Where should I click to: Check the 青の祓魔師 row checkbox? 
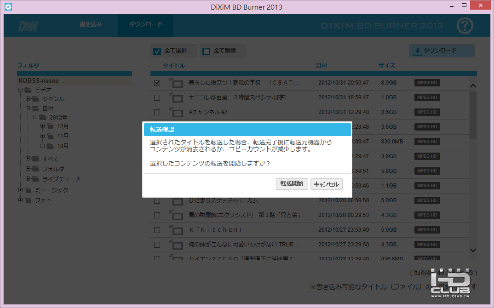point(157,215)
